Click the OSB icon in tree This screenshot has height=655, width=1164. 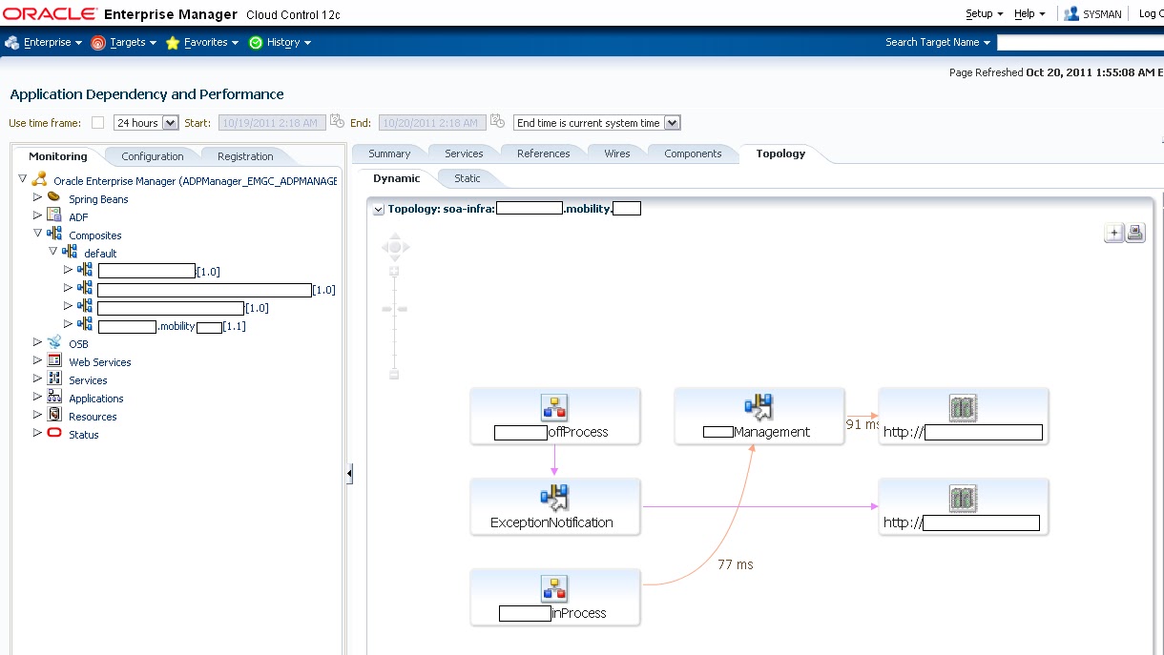click(x=54, y=342)
